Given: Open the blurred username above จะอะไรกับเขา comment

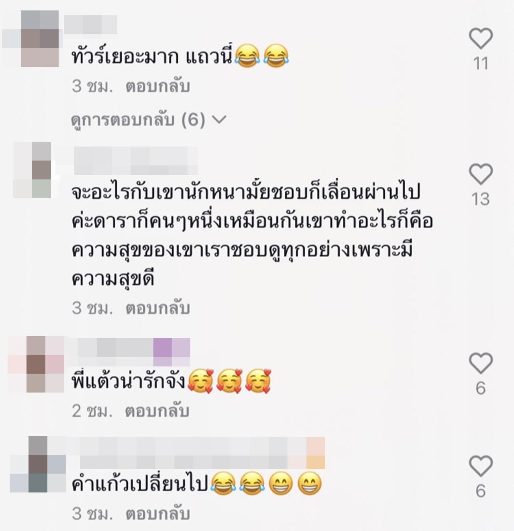Looking at the screenshot, I should point(136,161).
